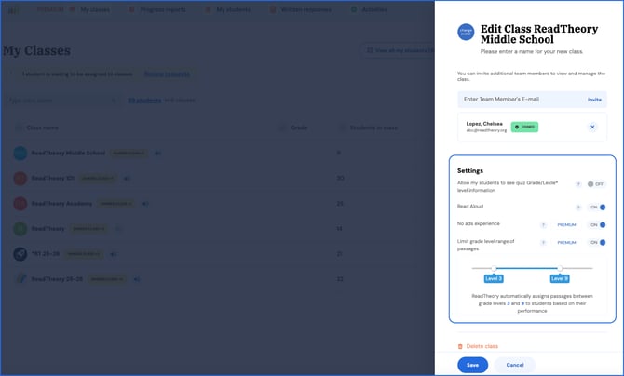Click ReadTheory Middle School class avatar

[20, 154]
